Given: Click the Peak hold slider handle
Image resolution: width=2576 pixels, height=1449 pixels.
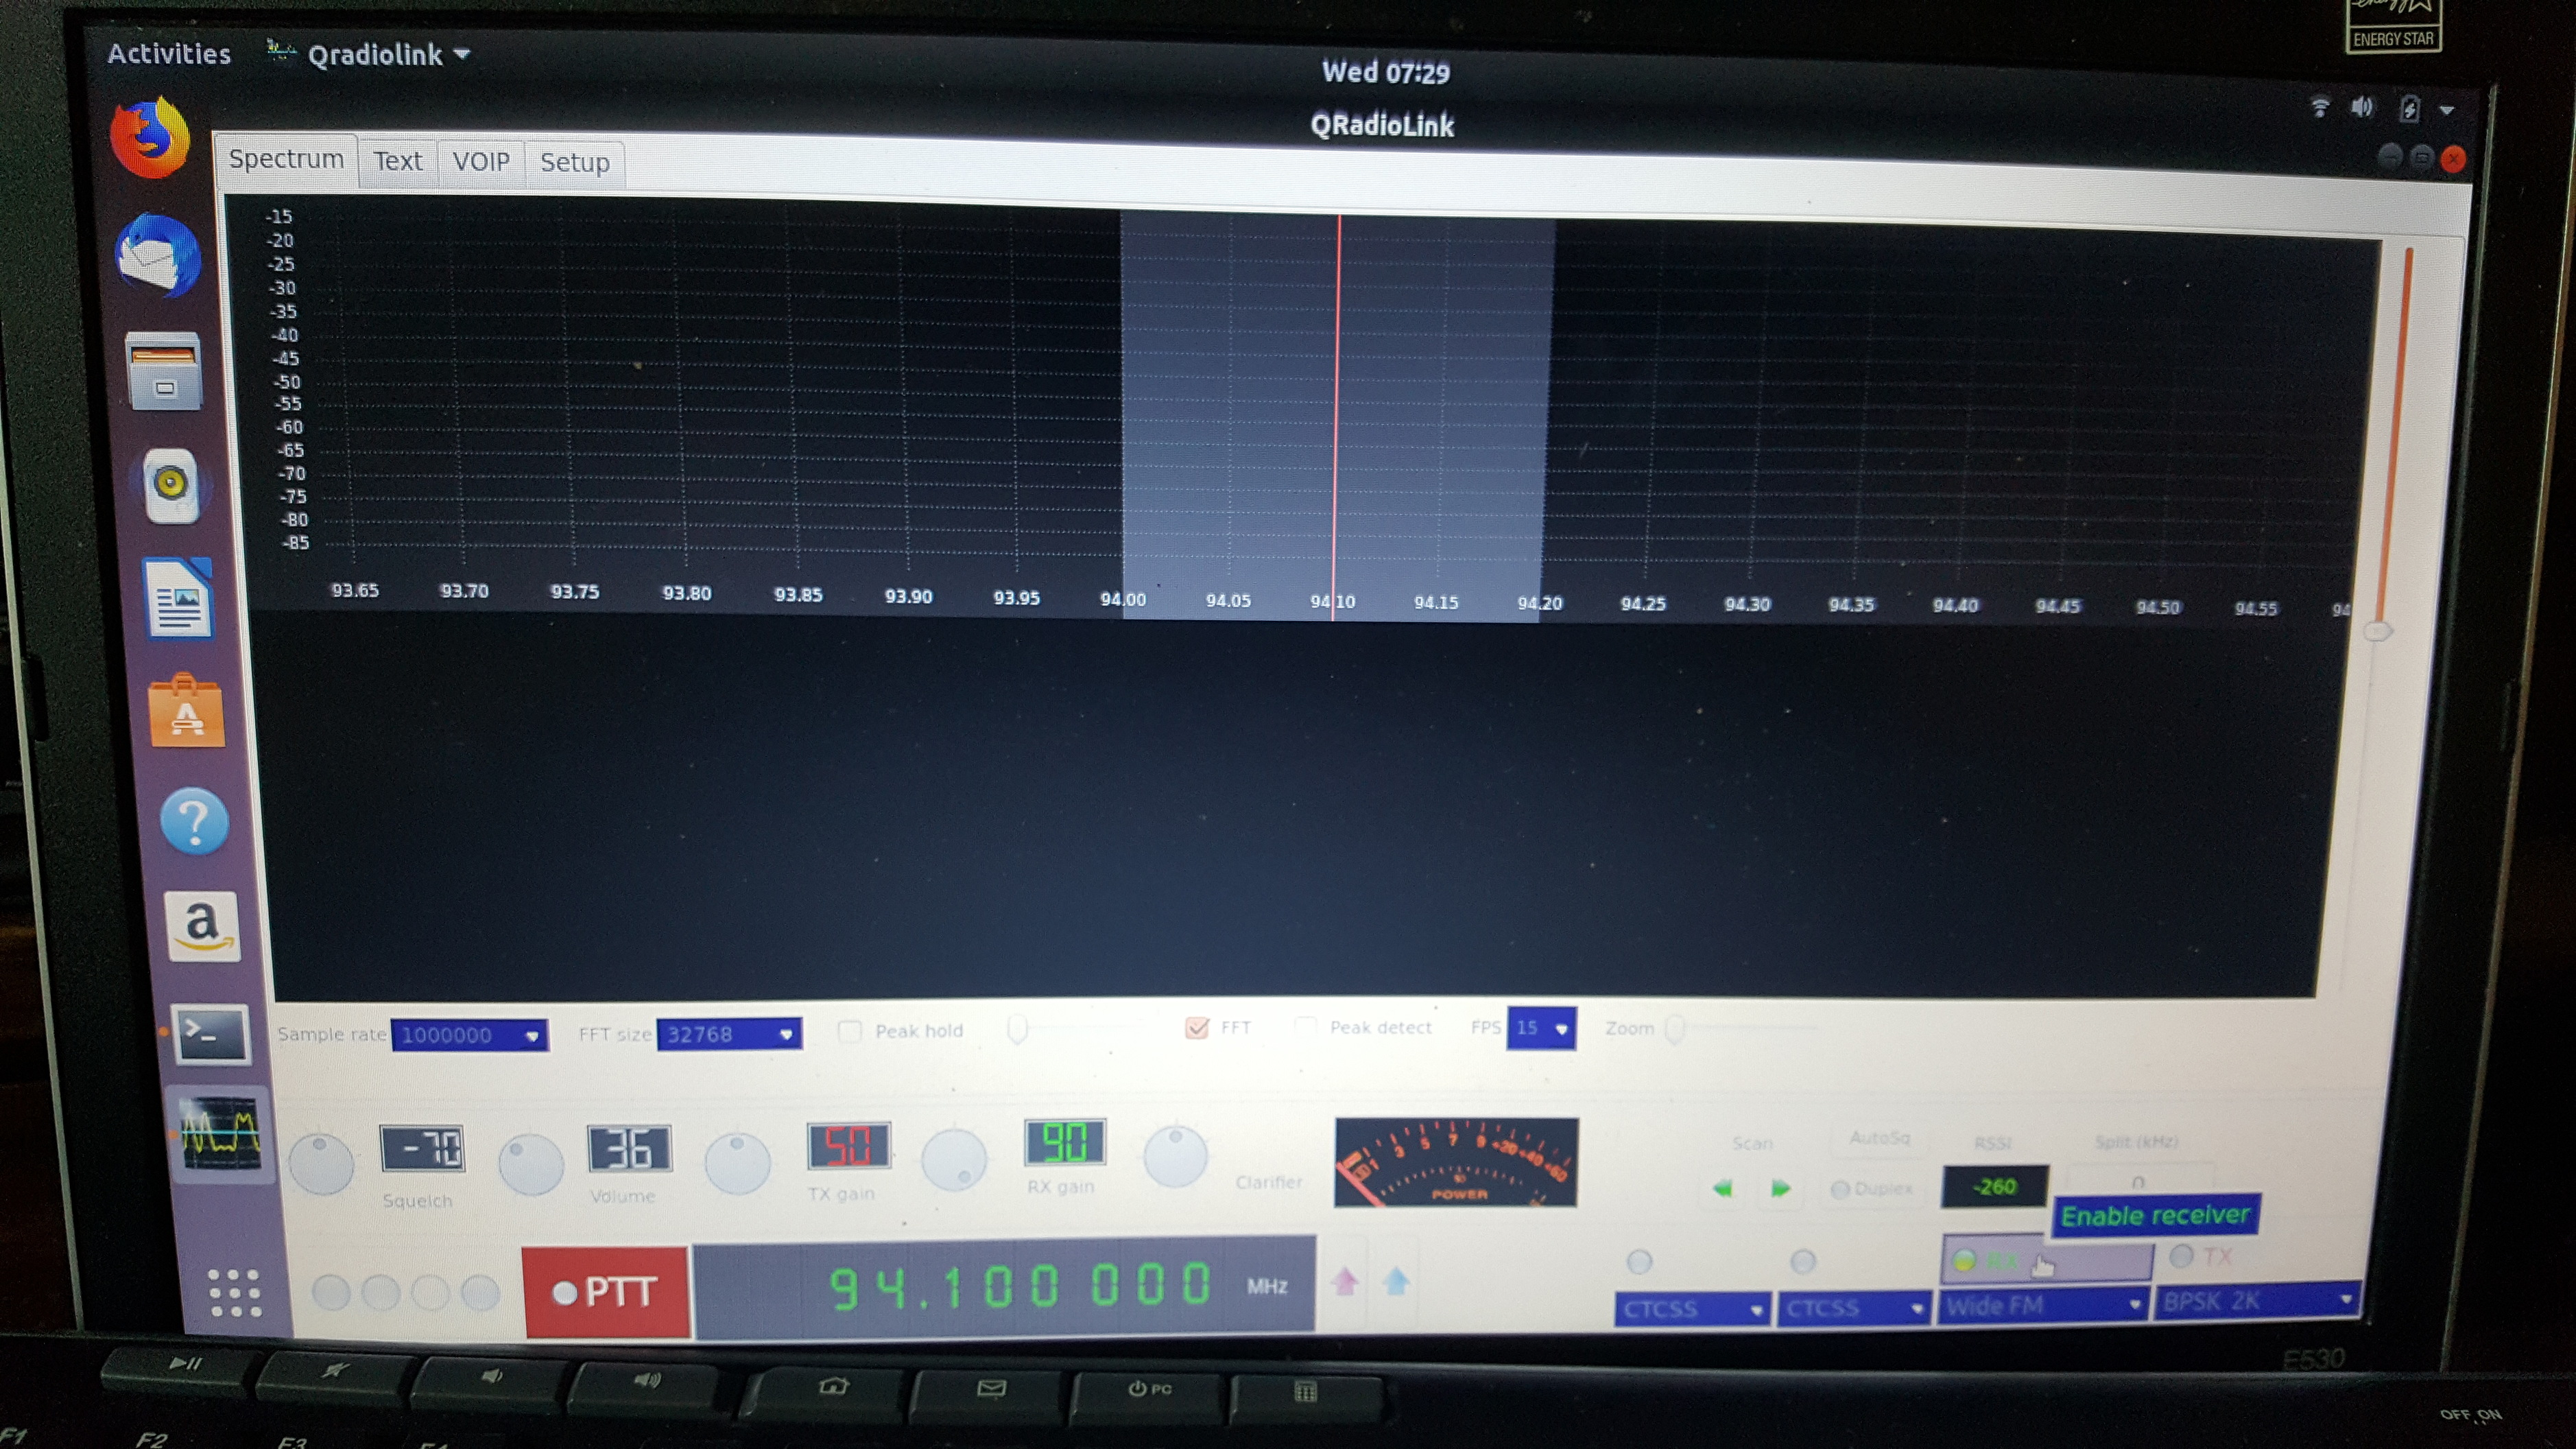Looking at the screenshot, I should [x=1017, y=1028].
